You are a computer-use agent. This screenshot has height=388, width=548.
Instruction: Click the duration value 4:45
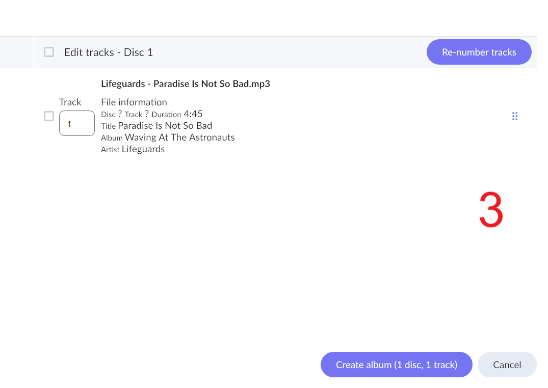tap(193, 114)
